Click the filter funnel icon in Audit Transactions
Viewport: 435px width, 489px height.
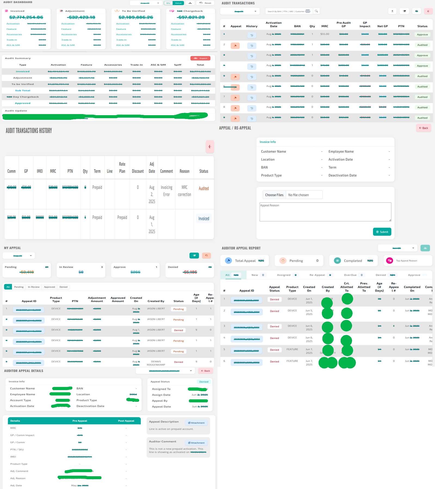click(x=404, y=11)
